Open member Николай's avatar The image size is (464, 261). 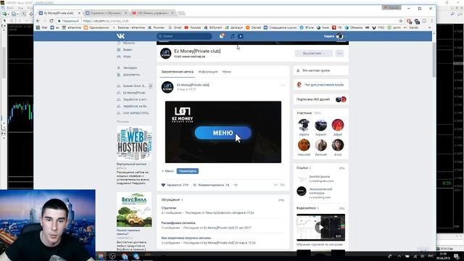pos(304,145)
